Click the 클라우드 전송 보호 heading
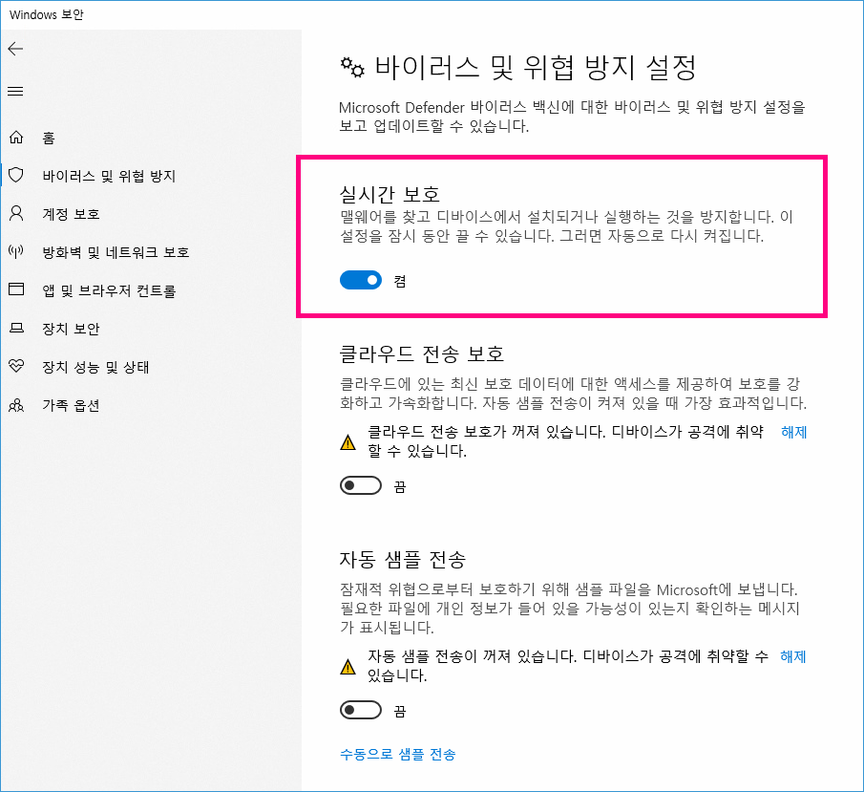 pyautogui.click(x=422, y=353)
